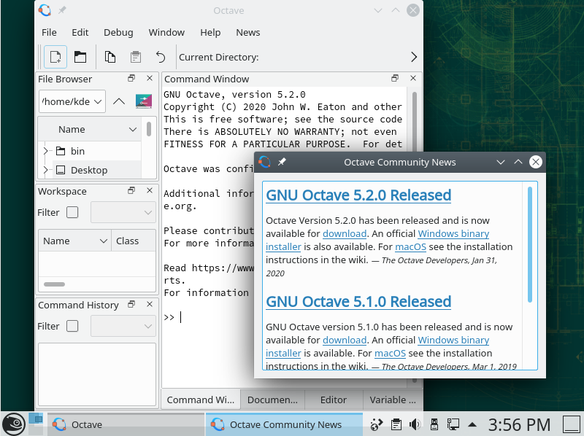Image resolution: width=584 pixels, height=436 pixels.
Task: Click the Open File folder icon
Action: pyautogui.click(x=80, y=57)
